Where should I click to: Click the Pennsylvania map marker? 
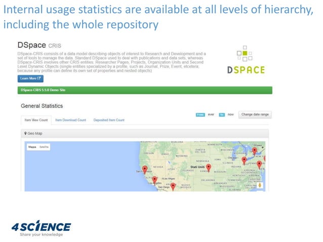(259, 165)
